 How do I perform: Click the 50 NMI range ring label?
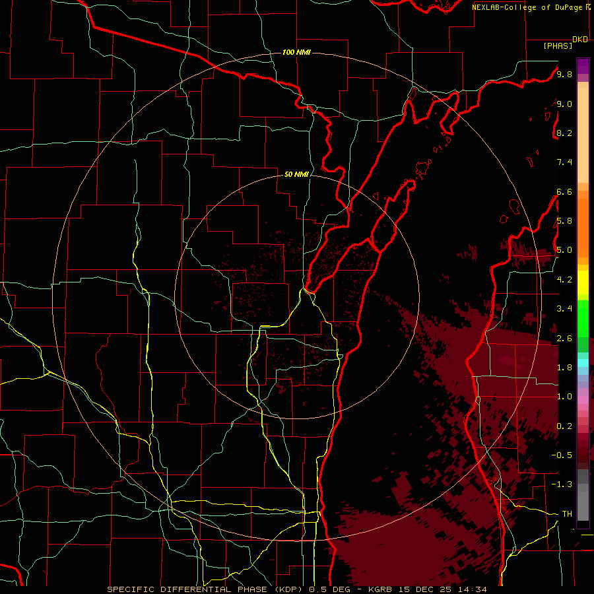click(296, 174)
